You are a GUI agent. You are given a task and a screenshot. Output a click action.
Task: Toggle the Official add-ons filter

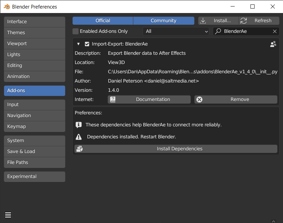pos(103,21)
